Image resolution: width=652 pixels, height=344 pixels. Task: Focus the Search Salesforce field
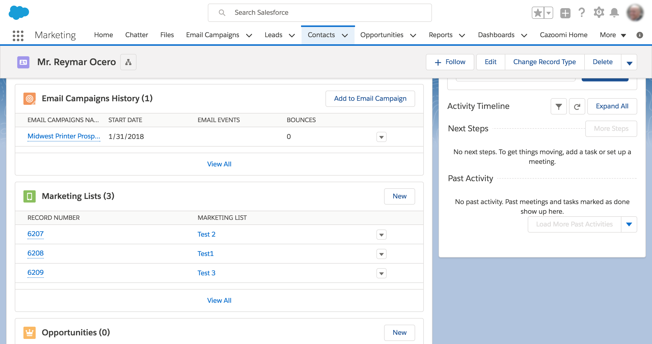pos(320,12)
